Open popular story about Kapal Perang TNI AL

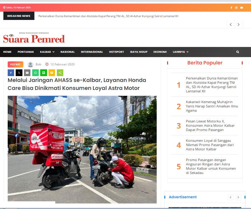point(212,85)
